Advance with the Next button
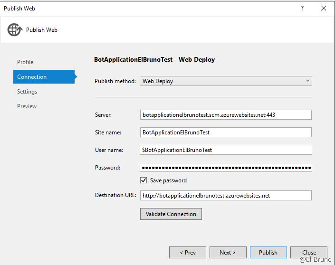This screenshot has height=265, width=335. click(x=228, y=253)
